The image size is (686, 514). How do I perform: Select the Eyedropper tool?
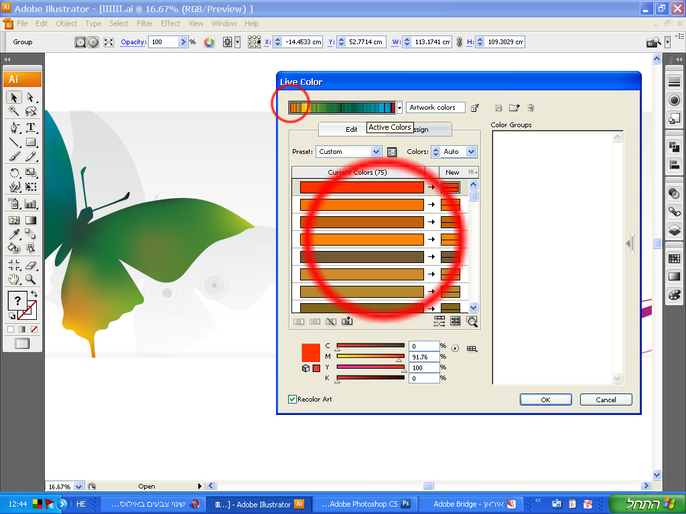click(14, 234)
